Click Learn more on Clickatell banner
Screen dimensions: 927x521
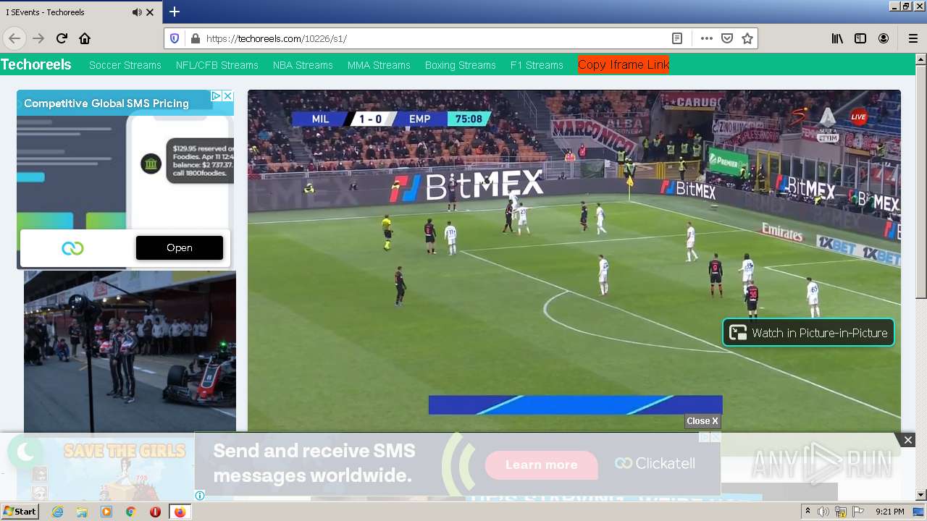pyautogui.click(x=541, y=465)
